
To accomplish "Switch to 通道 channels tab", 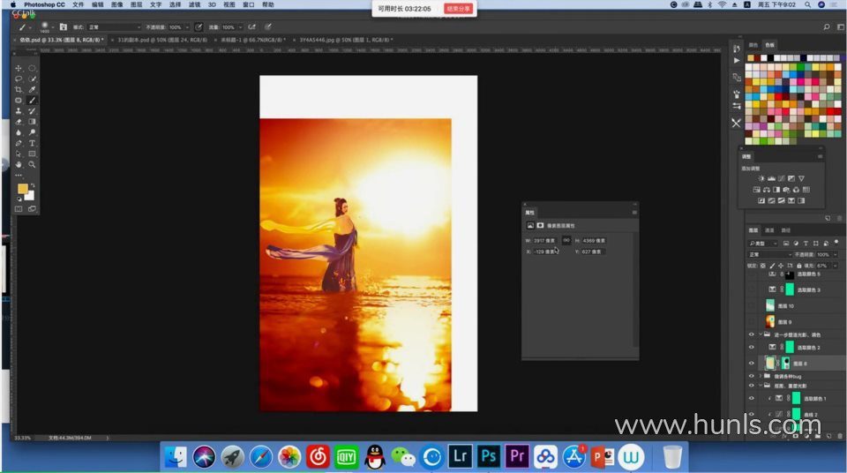I will (x=769, y=230).
